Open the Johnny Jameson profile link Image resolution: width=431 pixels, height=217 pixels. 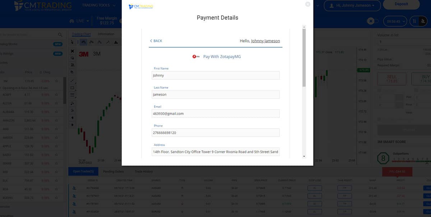(265, 41)
